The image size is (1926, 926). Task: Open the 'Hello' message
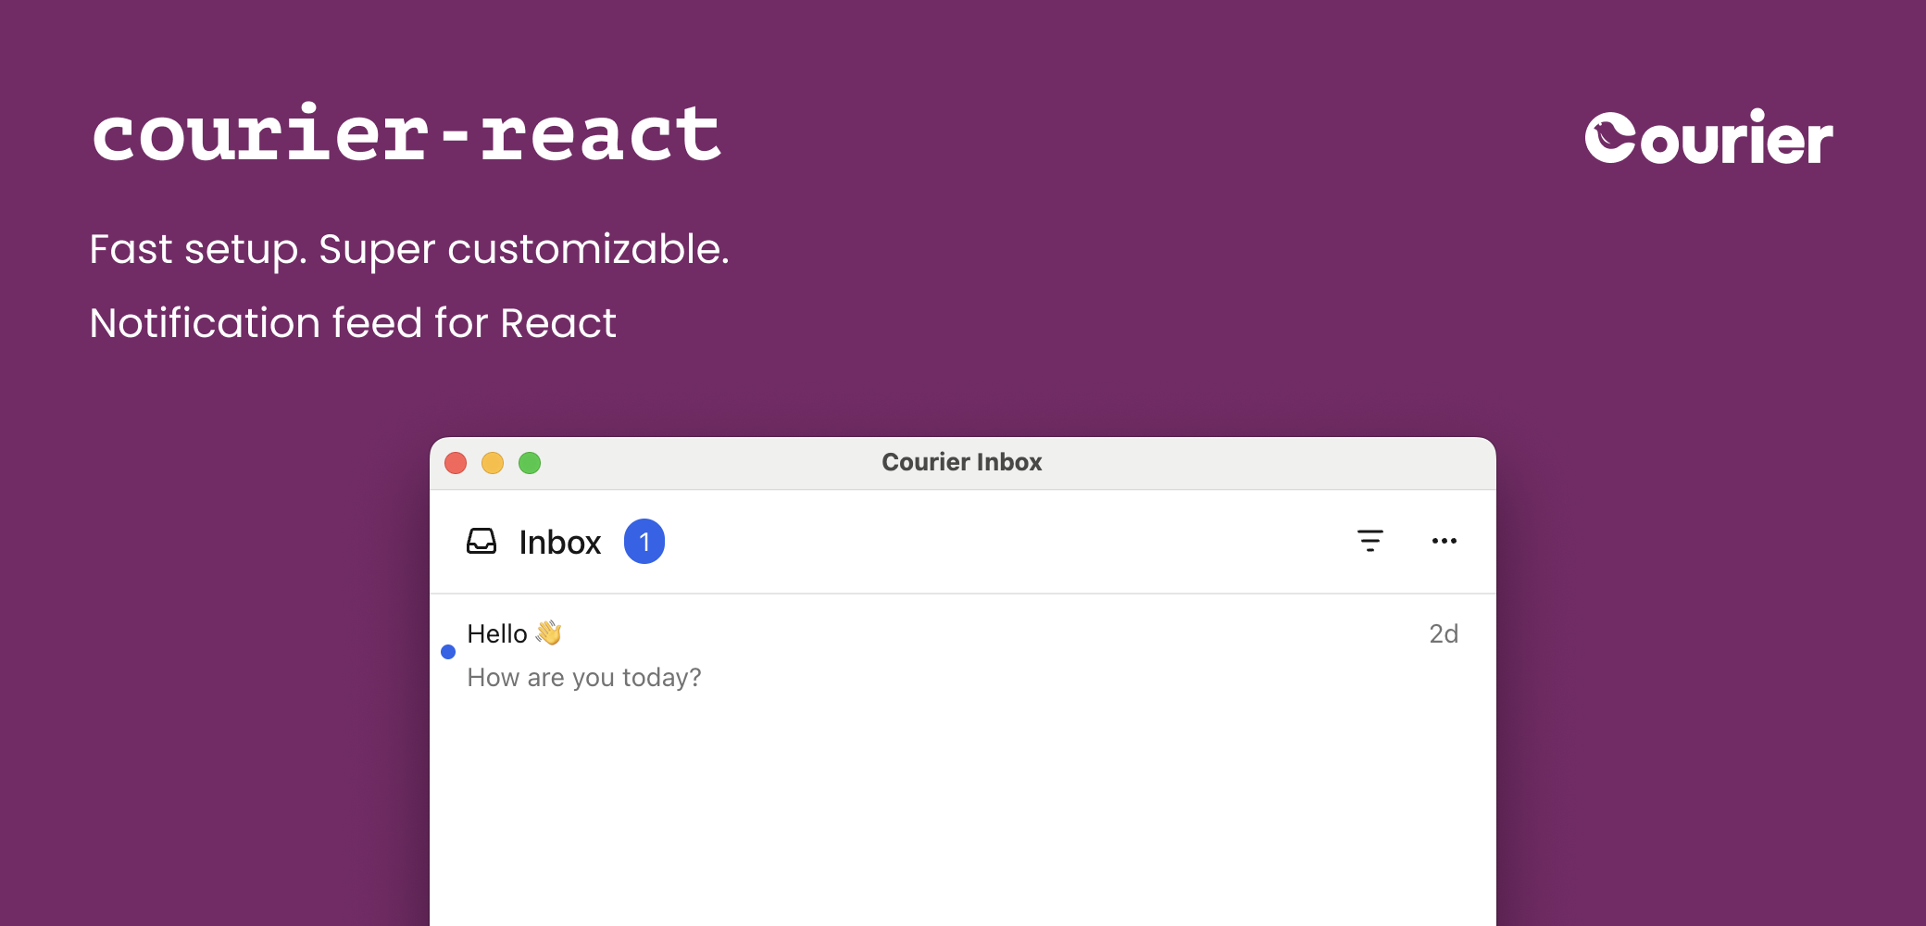click(963, 656)
